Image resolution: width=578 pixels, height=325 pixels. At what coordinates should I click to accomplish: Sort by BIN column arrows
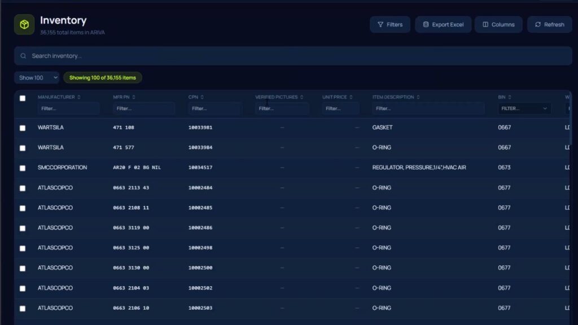tap(510, 97)
